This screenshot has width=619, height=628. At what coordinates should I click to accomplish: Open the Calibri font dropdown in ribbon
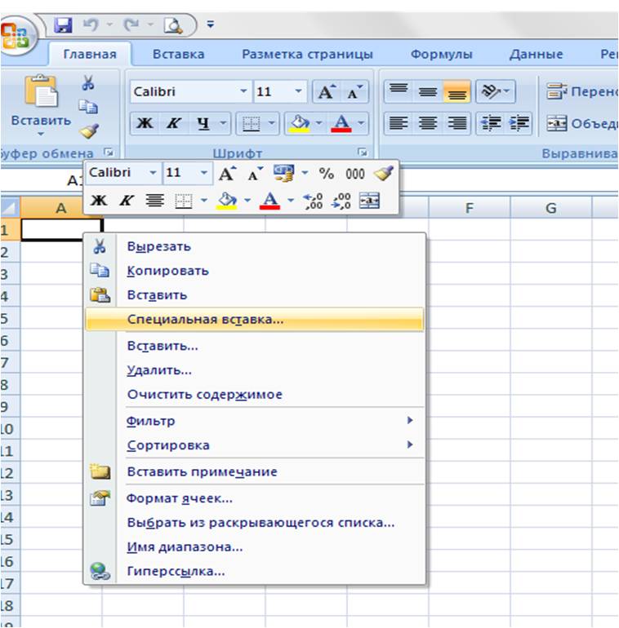tap(243, 91)
